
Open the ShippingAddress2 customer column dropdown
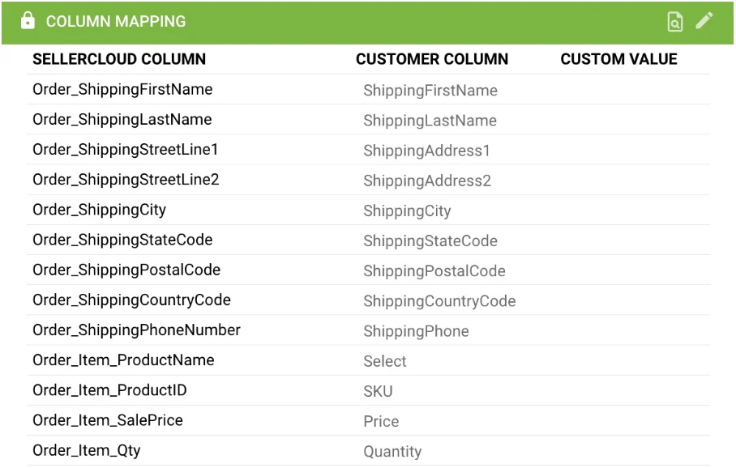point(427,181)
